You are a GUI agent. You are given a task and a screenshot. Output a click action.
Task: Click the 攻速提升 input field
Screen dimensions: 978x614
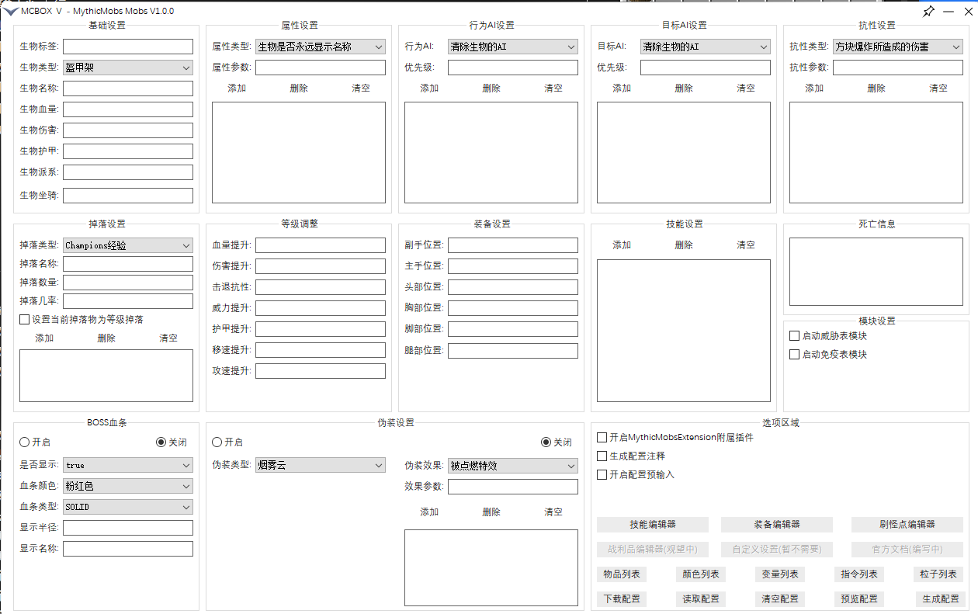click(x=321, y=371)
